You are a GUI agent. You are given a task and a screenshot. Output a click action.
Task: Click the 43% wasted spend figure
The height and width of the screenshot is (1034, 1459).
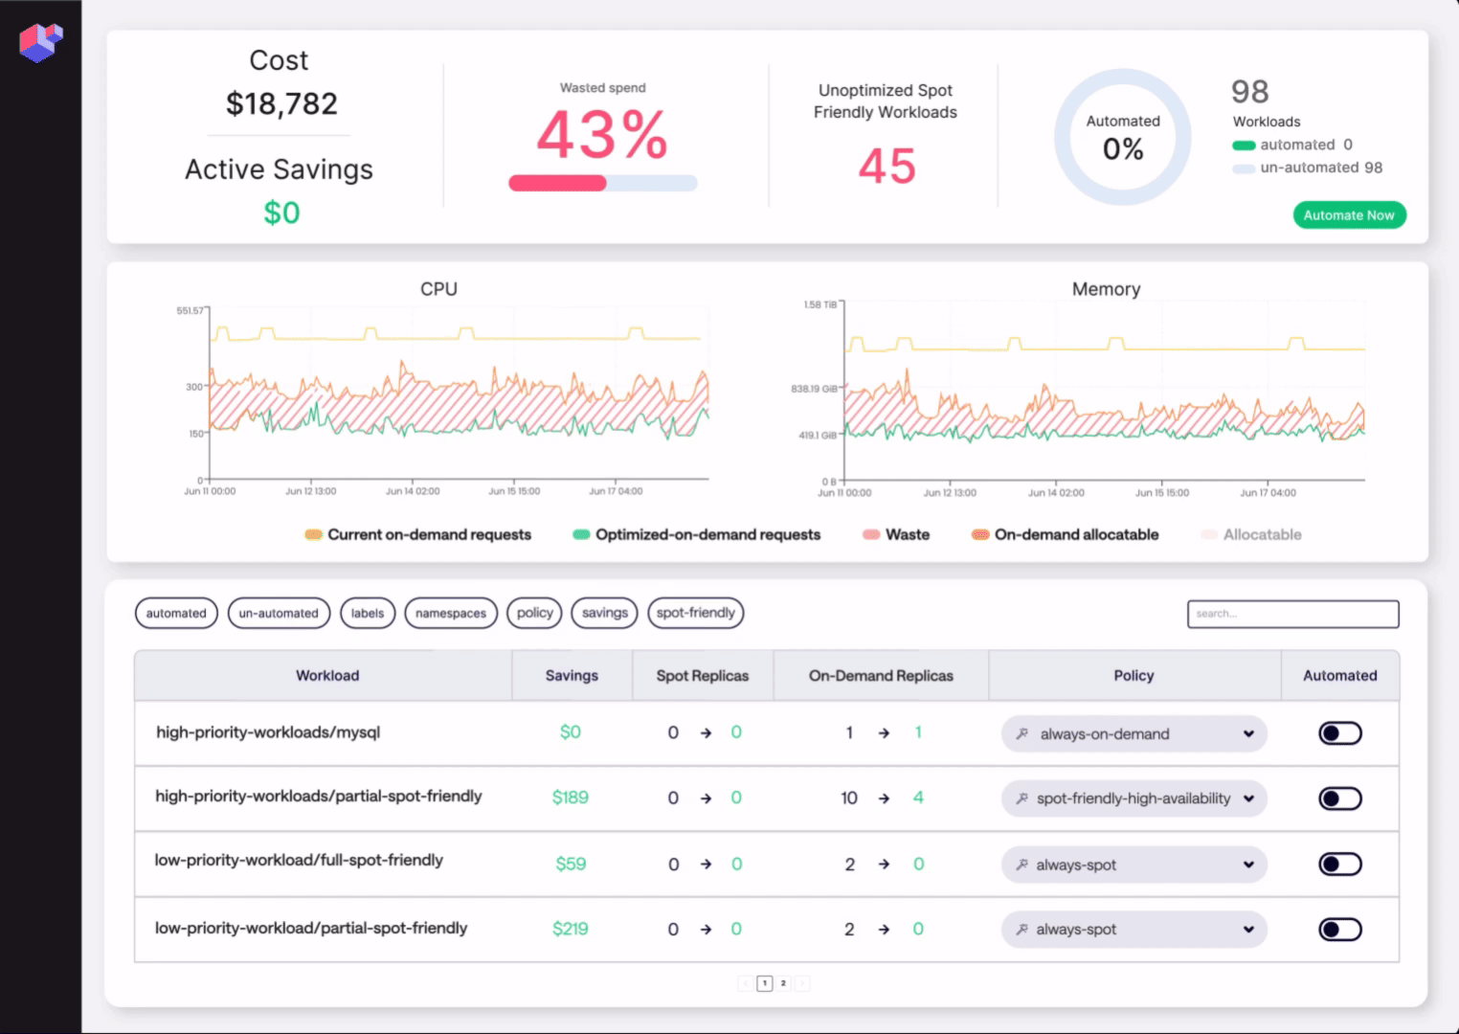(602, 135)
